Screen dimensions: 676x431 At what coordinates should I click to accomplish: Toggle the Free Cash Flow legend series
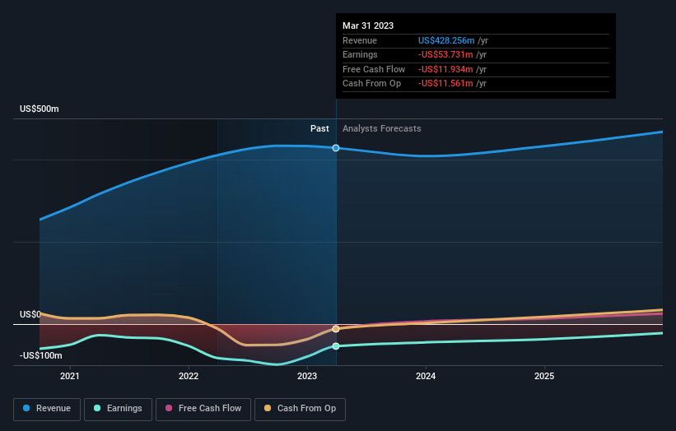pyautogui.click(x=203, y=409)
